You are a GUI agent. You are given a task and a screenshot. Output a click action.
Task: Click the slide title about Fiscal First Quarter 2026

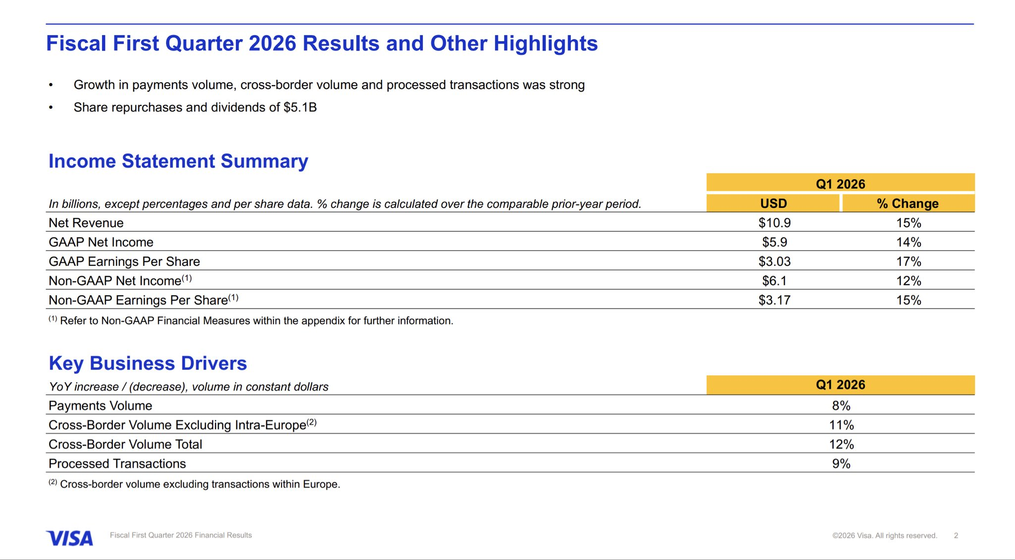click(x=322, y=44)
